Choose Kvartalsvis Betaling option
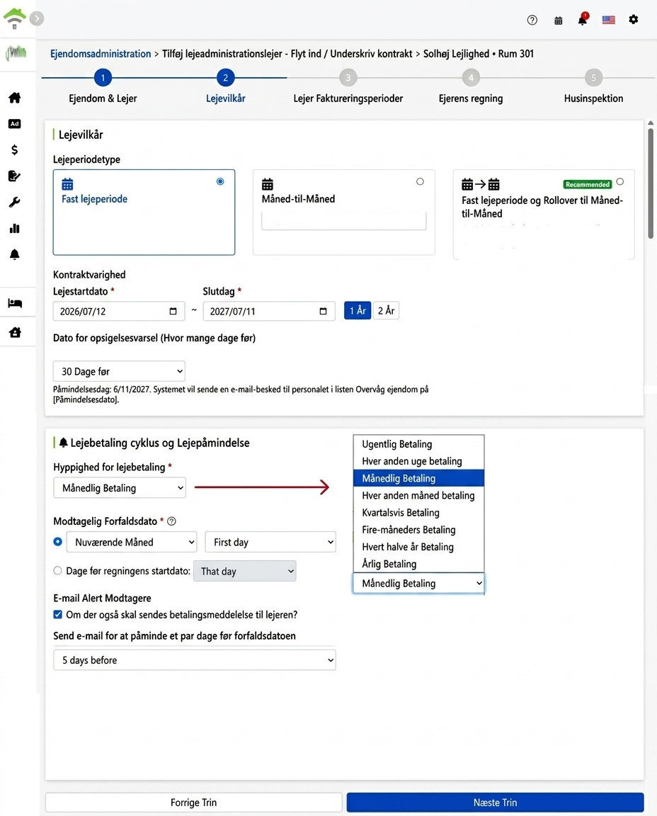The image size is (657, 816). click(418, 513)
